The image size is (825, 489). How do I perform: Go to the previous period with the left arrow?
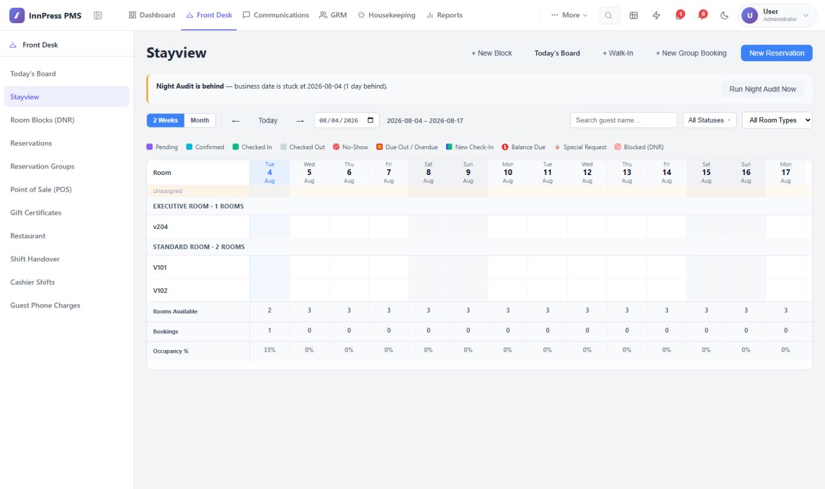[236, 120]
